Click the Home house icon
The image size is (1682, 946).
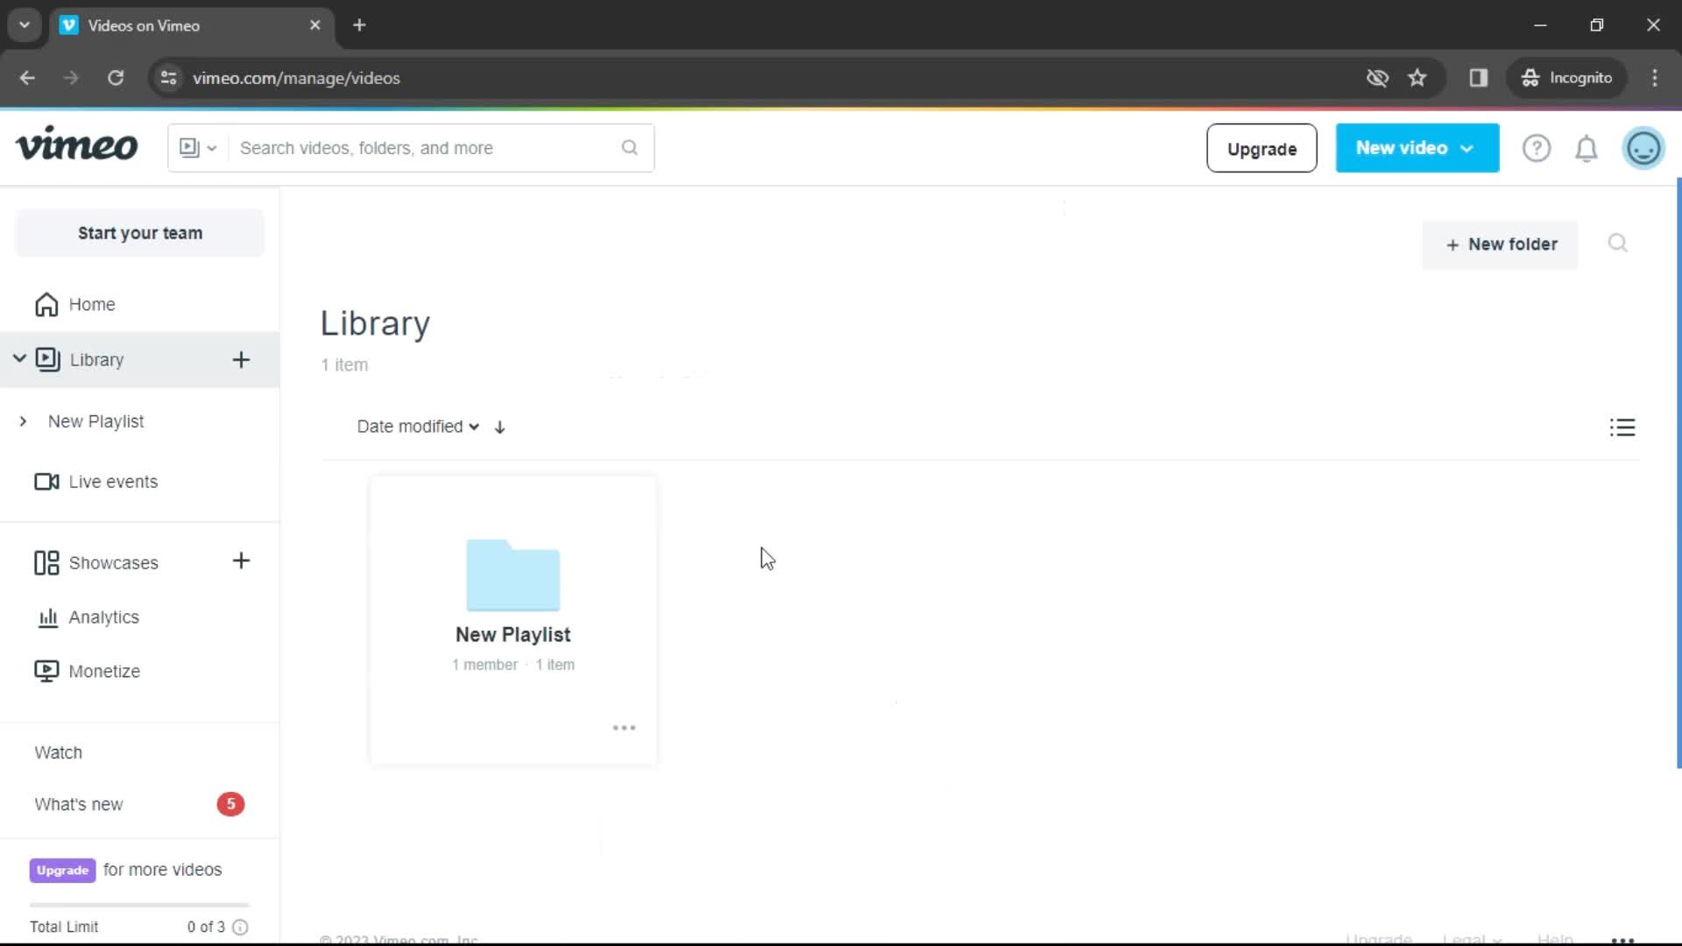click(x=46, y=304)
